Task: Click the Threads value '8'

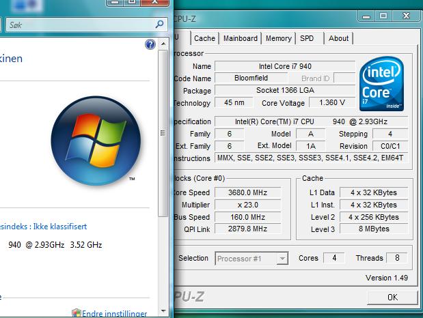Action: tap(397, 258)
